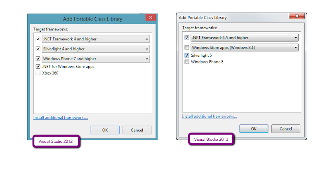Click the Xbox 360 label text
This screenshot has height=170, width=330.
(x=50, y=73)
